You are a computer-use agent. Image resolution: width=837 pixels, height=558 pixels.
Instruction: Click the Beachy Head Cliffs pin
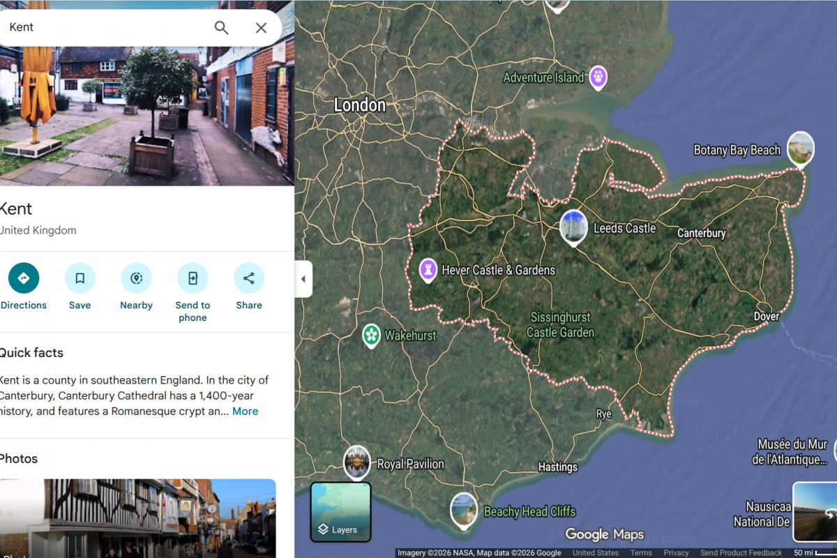(x=464, y=509)
